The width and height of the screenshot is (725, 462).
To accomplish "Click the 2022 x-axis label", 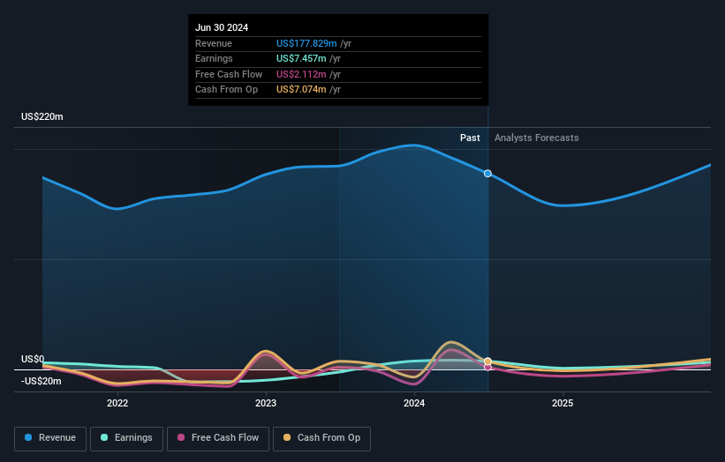I will point(117,403).
